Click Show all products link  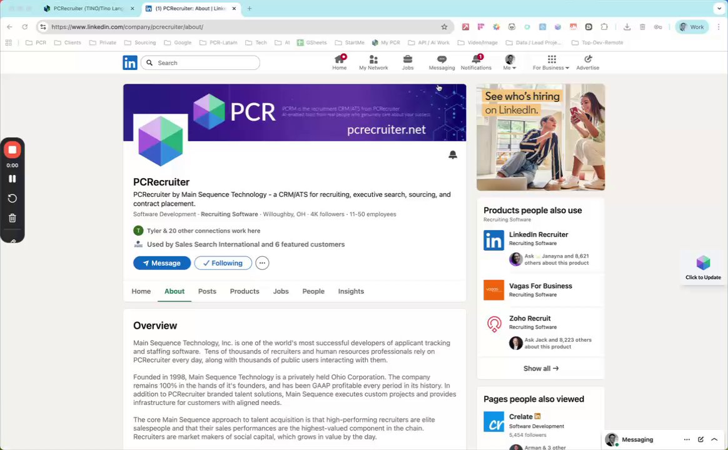tap(541, 368)
